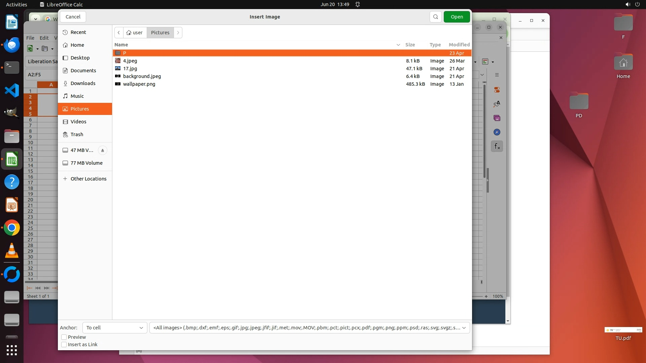Click the search icon in dialog header
Viewport: 646px width, 363px height.
[x=435, y=17]
